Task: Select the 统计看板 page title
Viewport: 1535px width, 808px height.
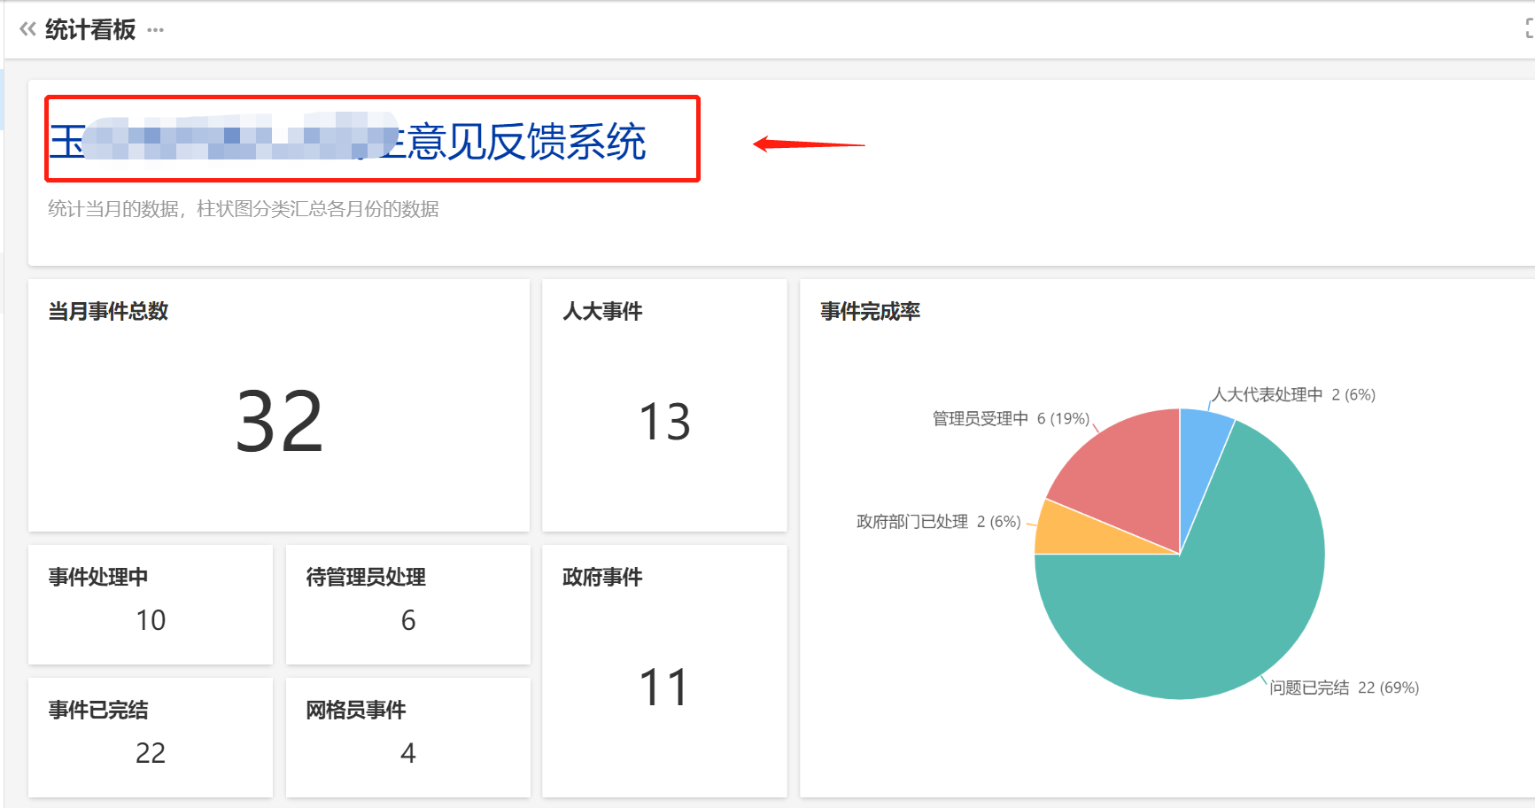Action: click(x=90, y=30)
